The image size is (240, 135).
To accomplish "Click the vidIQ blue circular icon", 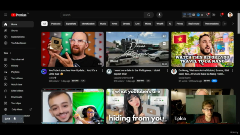I will click(198, 15).
